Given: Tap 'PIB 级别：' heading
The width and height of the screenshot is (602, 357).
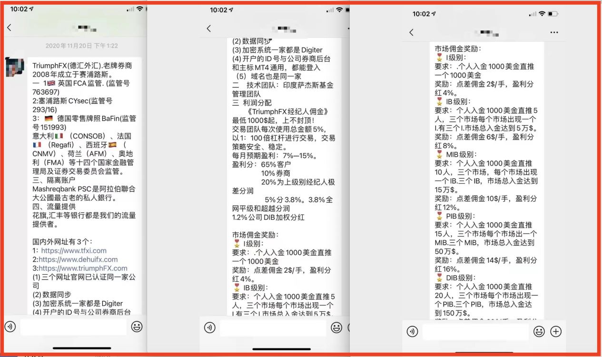Looking at the screenshot, I should pos(461,216).
